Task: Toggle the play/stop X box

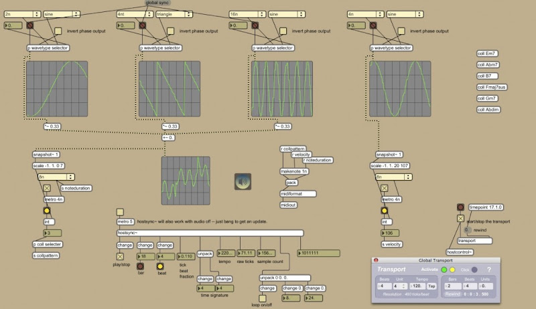Action: click(120, 256)
